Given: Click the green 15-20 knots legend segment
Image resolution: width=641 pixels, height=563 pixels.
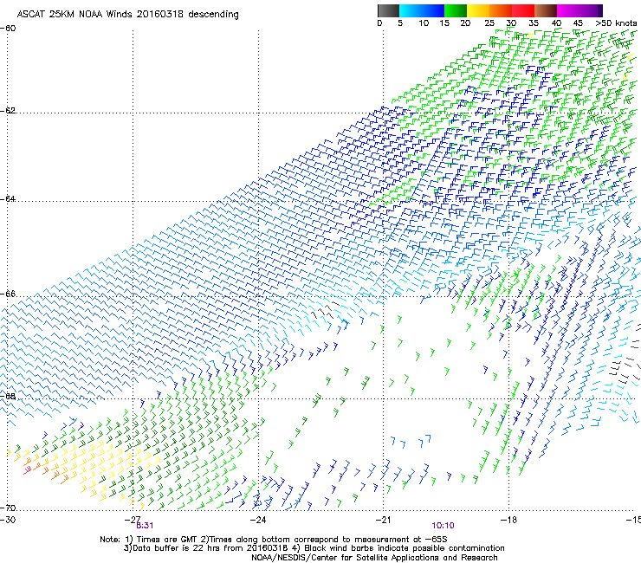Looking at the screenshot, I should pyautogui.click(x=456, y=10).
